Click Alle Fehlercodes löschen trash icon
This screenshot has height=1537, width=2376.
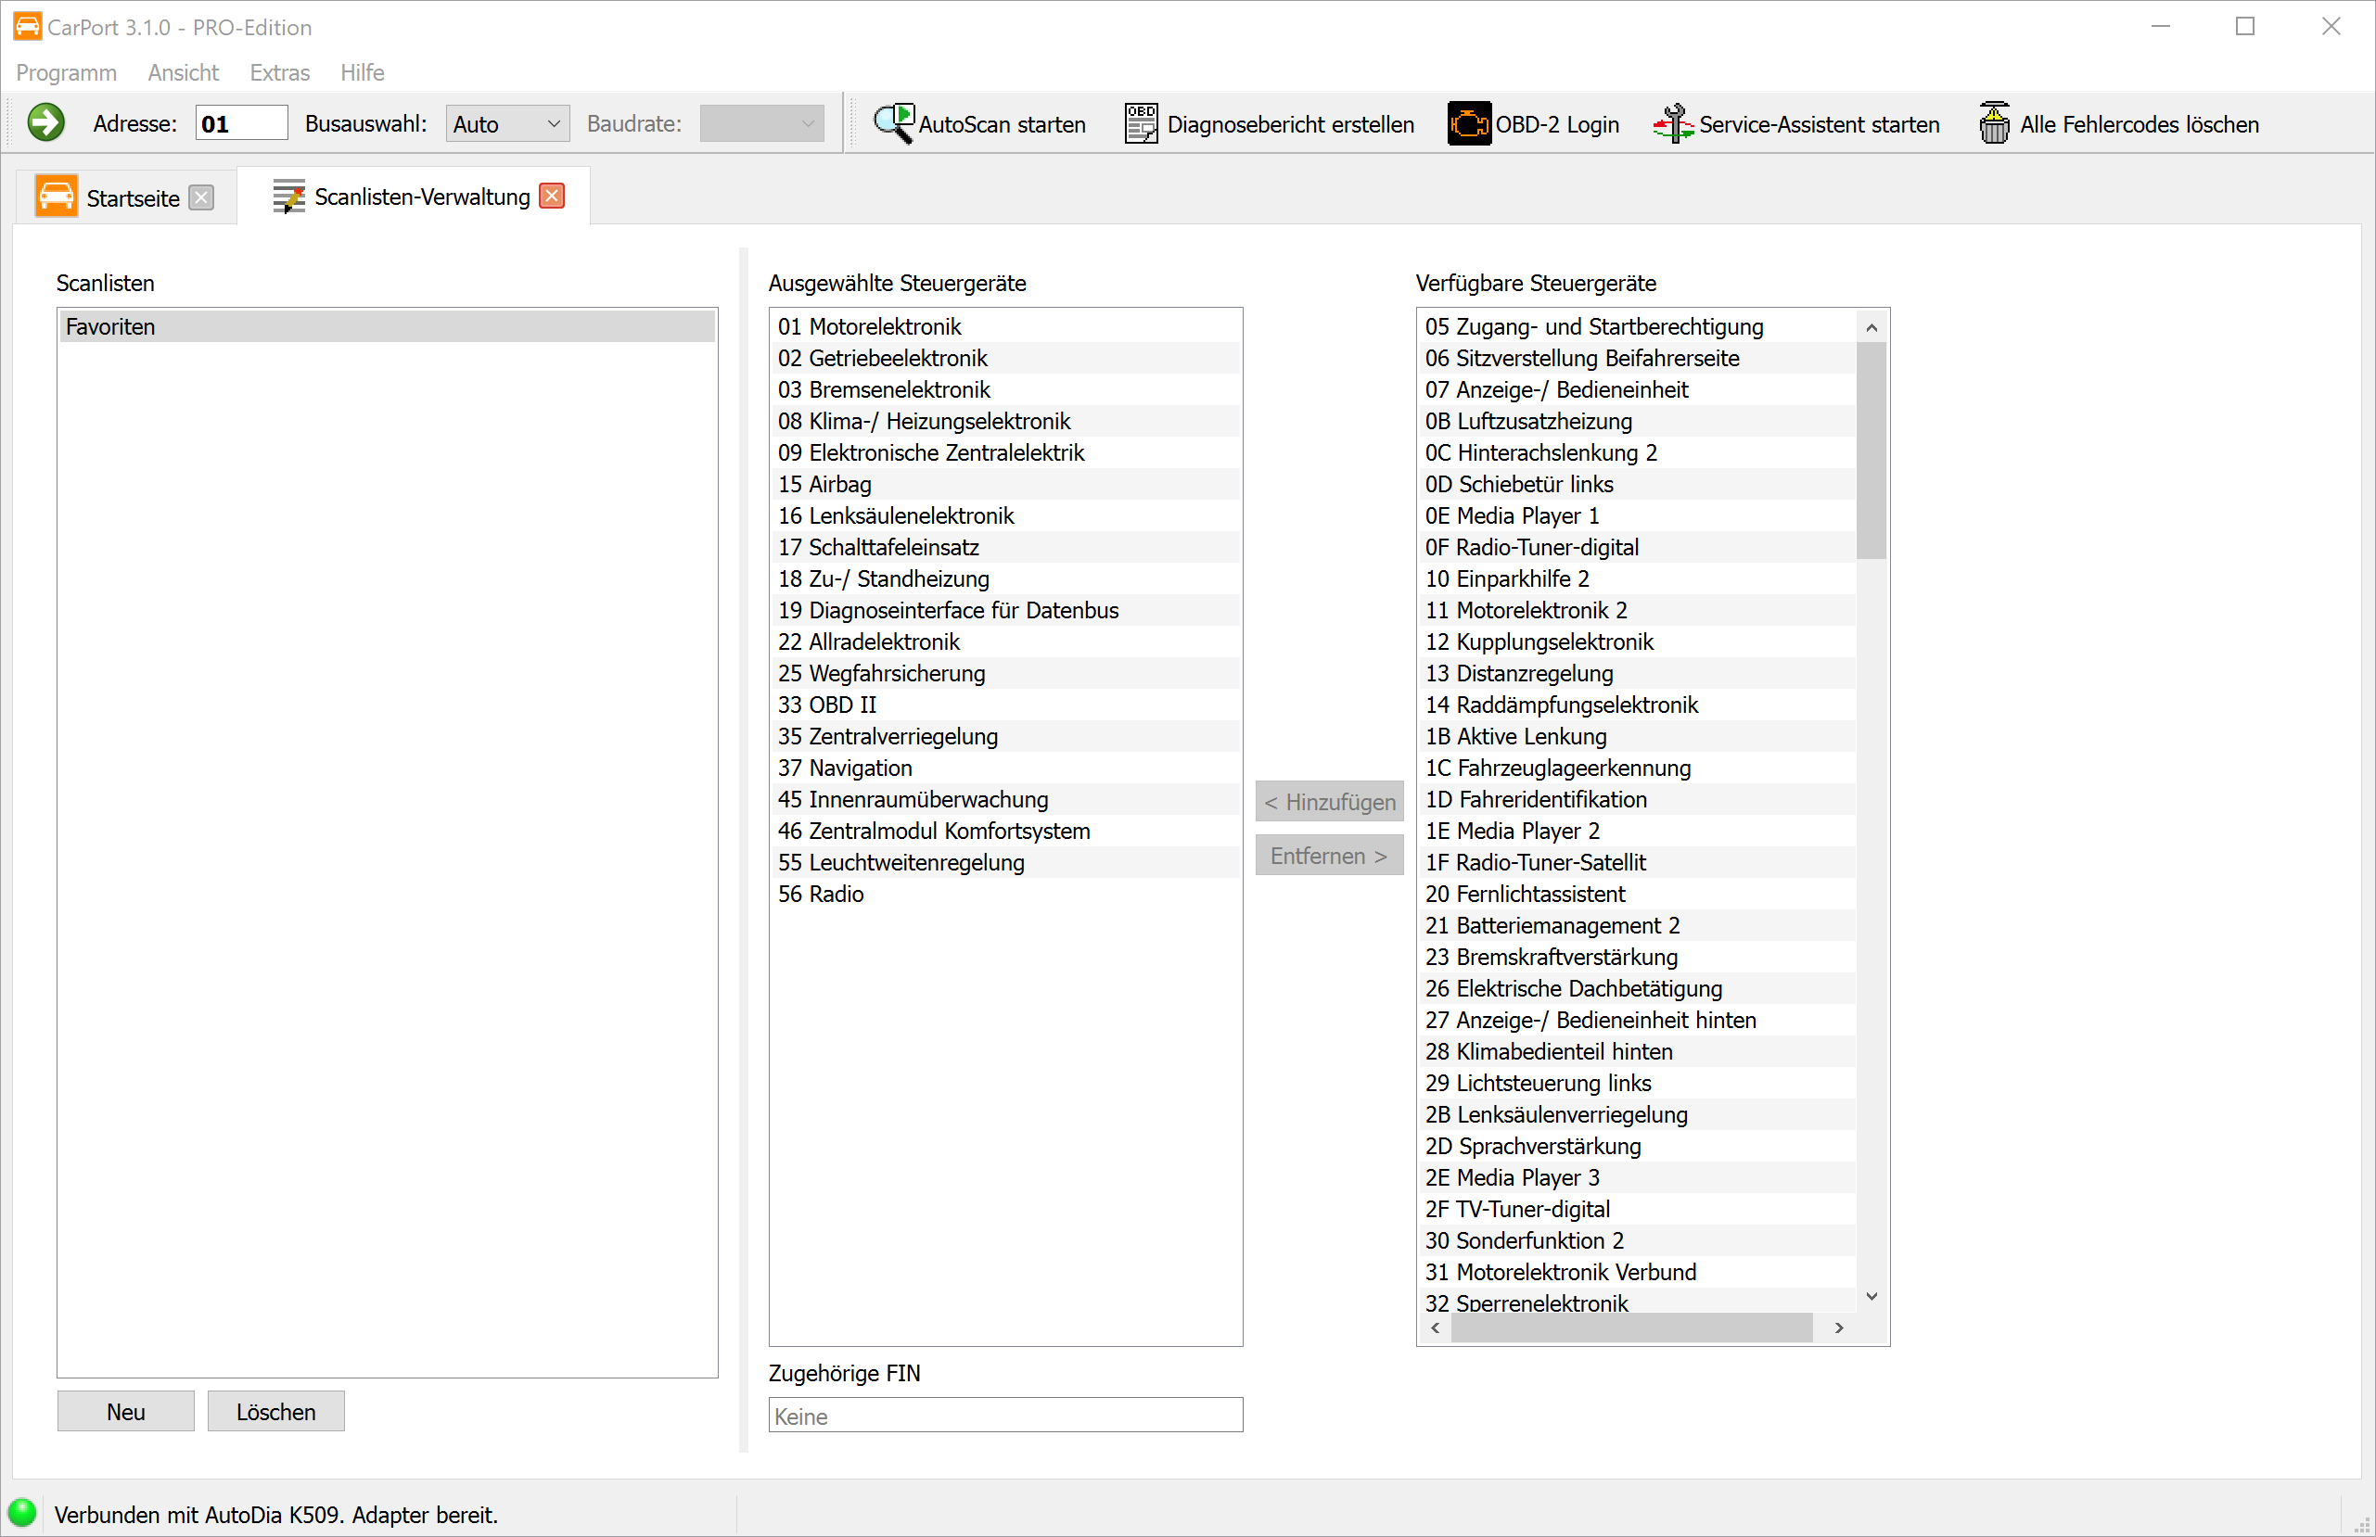[1994, 124]
